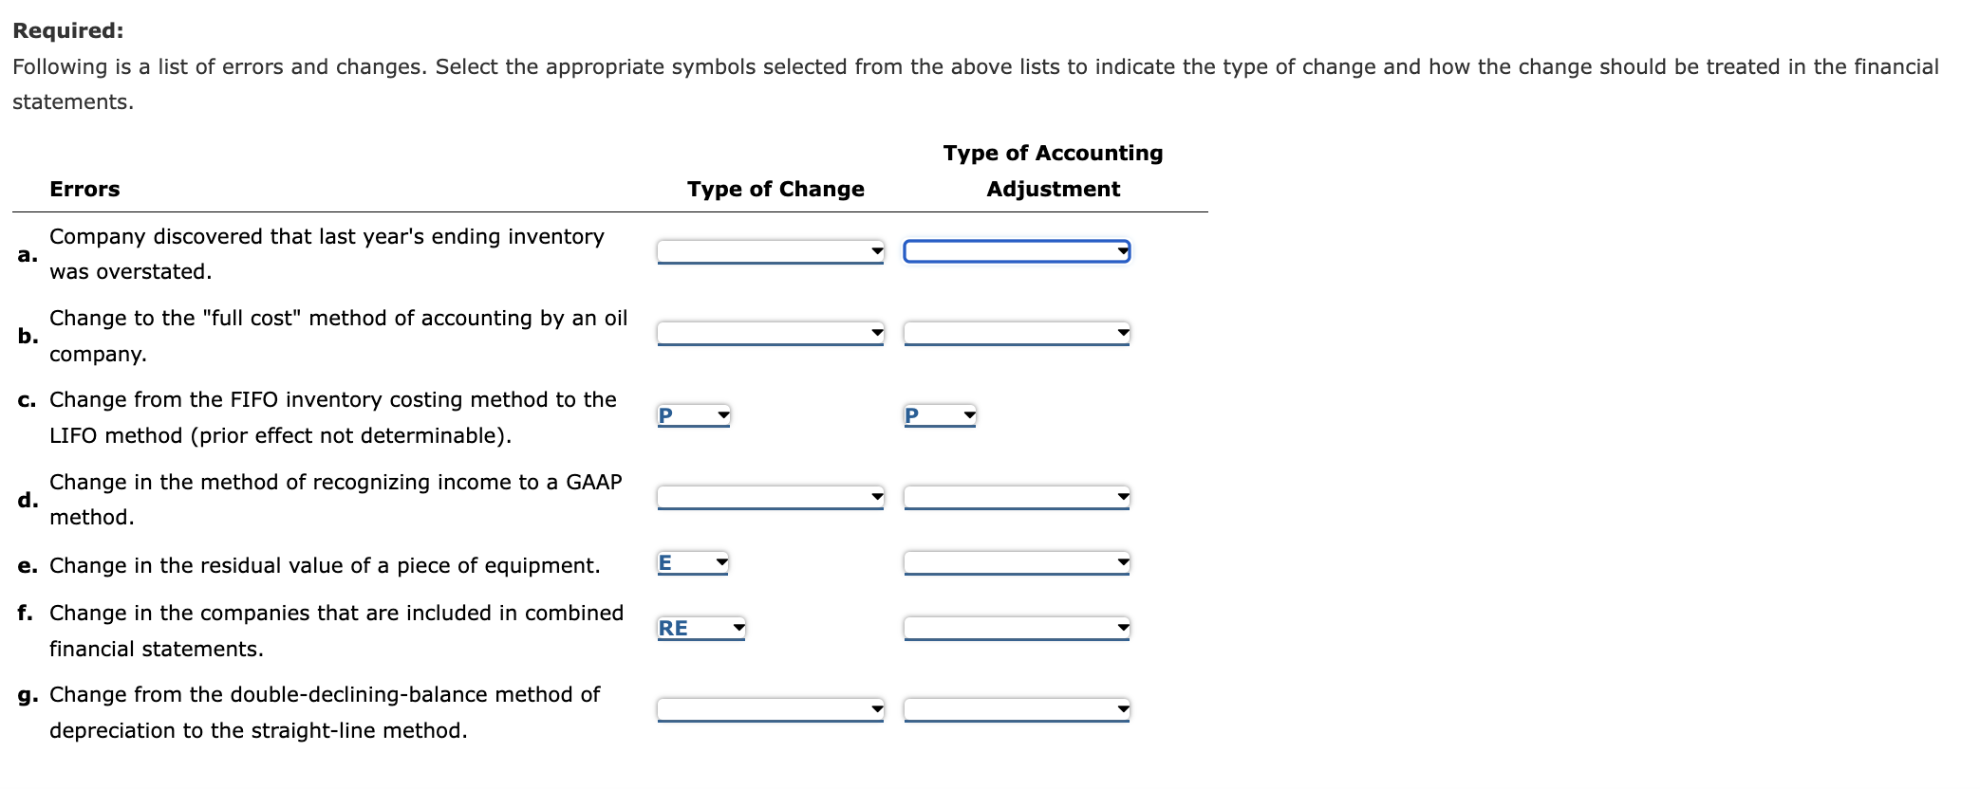Click the Required heading

[x=68, y=30]
